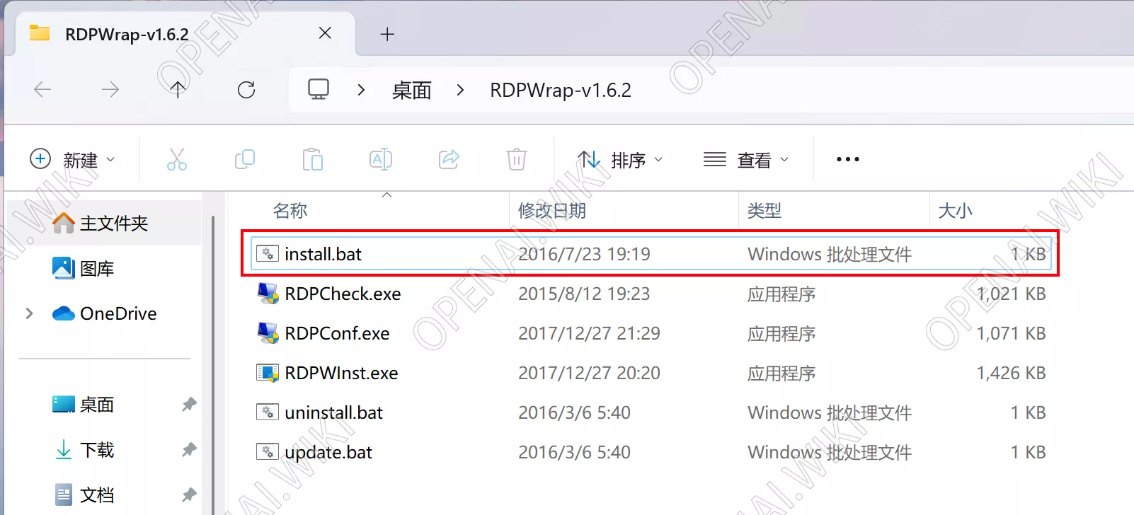Screen dimensions: 1134x515
Task: Click the Paste clipboard icon
Action: point(312,159)
